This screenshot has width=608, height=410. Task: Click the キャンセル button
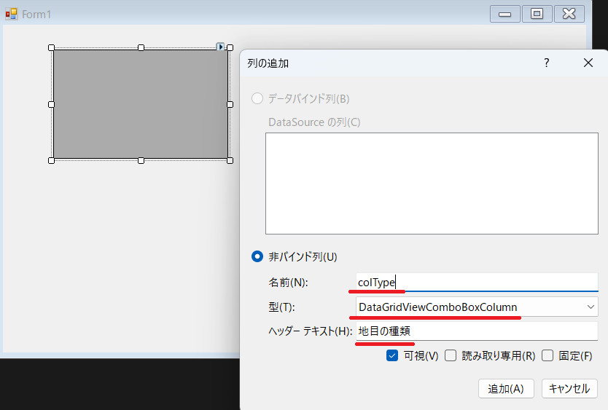(569, 388)
